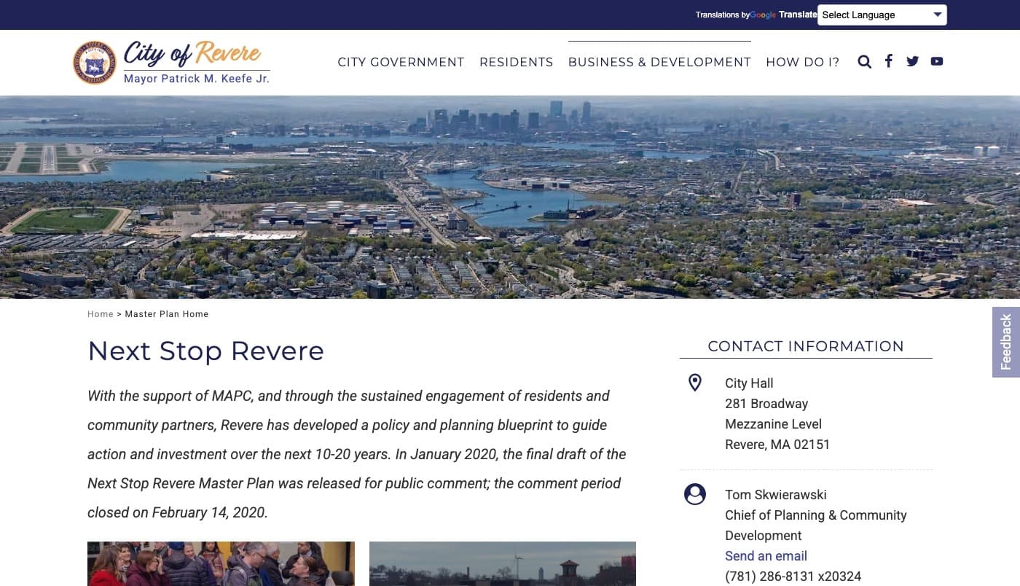Viewport: 1020px width, 586px height.
Task: Open the How Do I? menu
Action: (802, 63)
